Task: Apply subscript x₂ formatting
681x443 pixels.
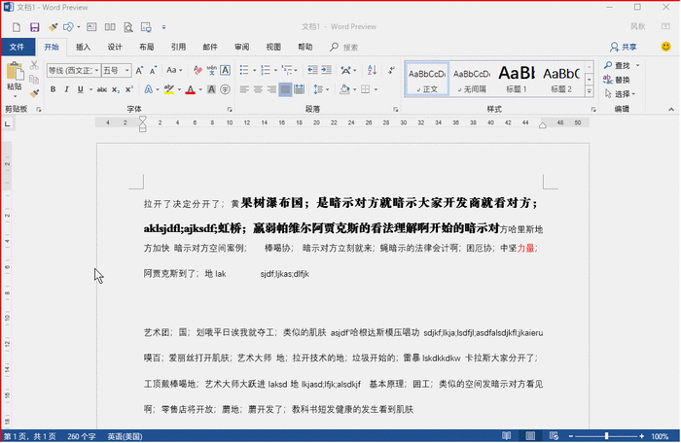Action: pos(115,89)
